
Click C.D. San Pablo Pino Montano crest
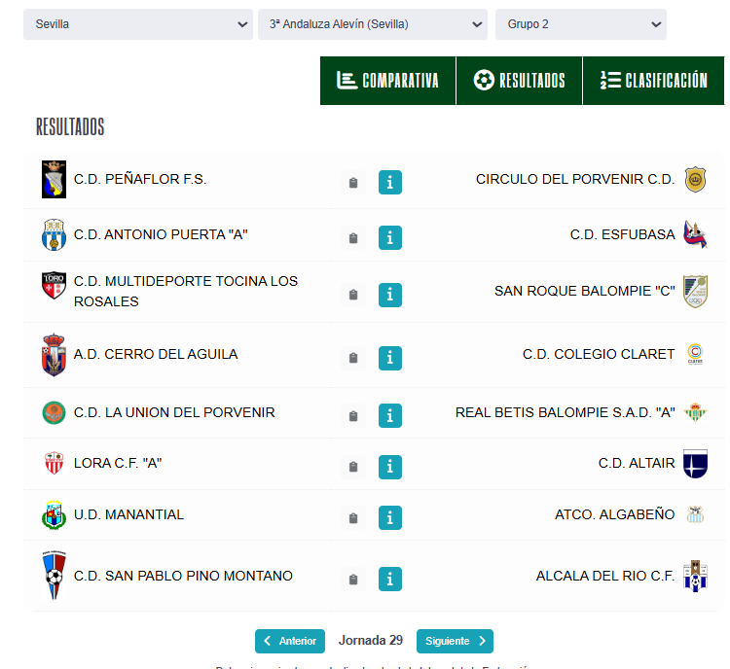[55, 576]
